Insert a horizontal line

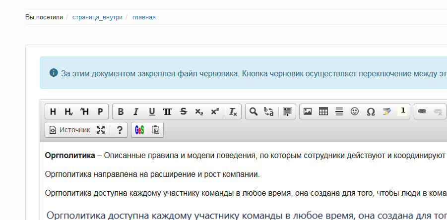[339, 111]
